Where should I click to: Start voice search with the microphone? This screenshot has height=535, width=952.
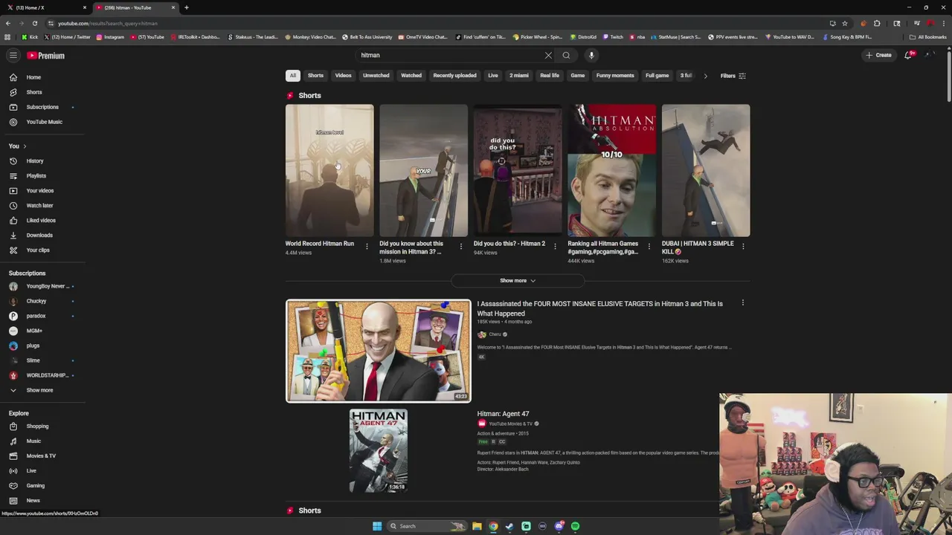point(591,55)
